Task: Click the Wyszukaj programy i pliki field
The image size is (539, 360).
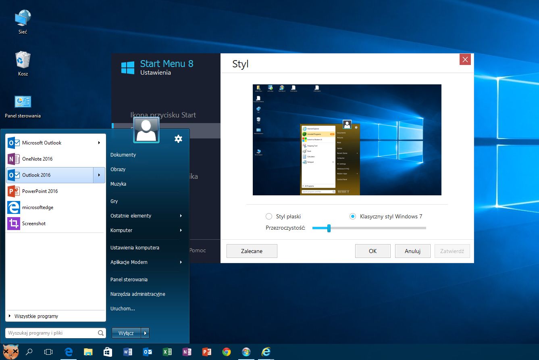Action: [56, 333]
